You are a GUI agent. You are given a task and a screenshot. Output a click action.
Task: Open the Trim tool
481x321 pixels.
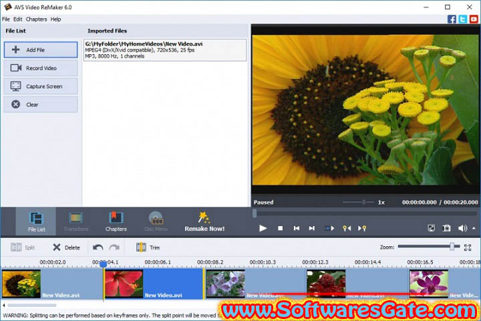coord(148,247)
